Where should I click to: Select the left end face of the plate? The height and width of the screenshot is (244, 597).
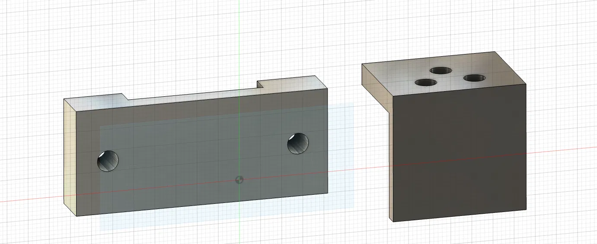tap(70, 158)
